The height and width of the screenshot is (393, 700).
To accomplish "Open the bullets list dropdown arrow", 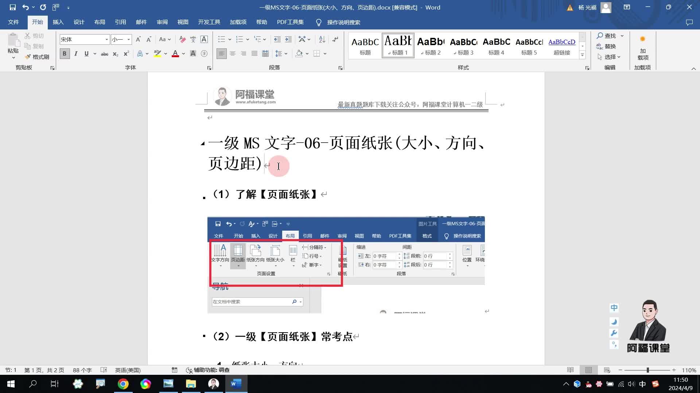I will point(230,39).
